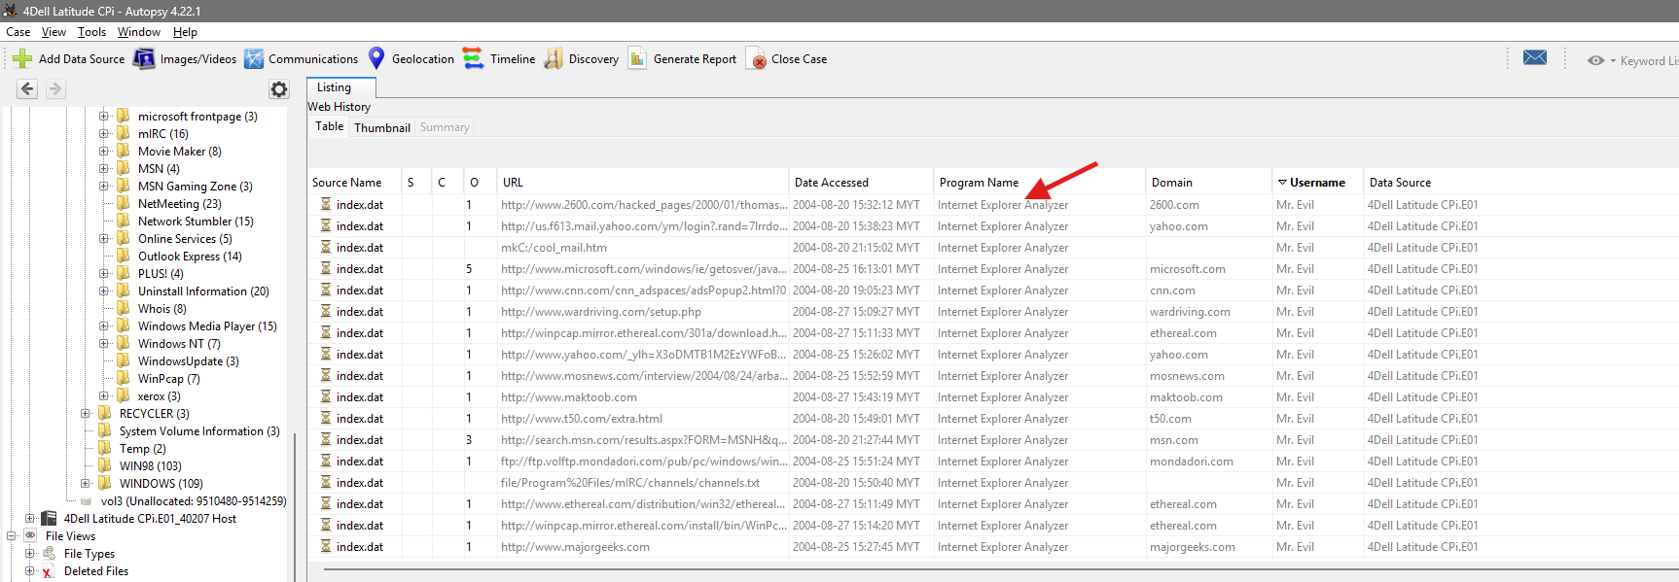Sort by the Source Name column header

354,183
